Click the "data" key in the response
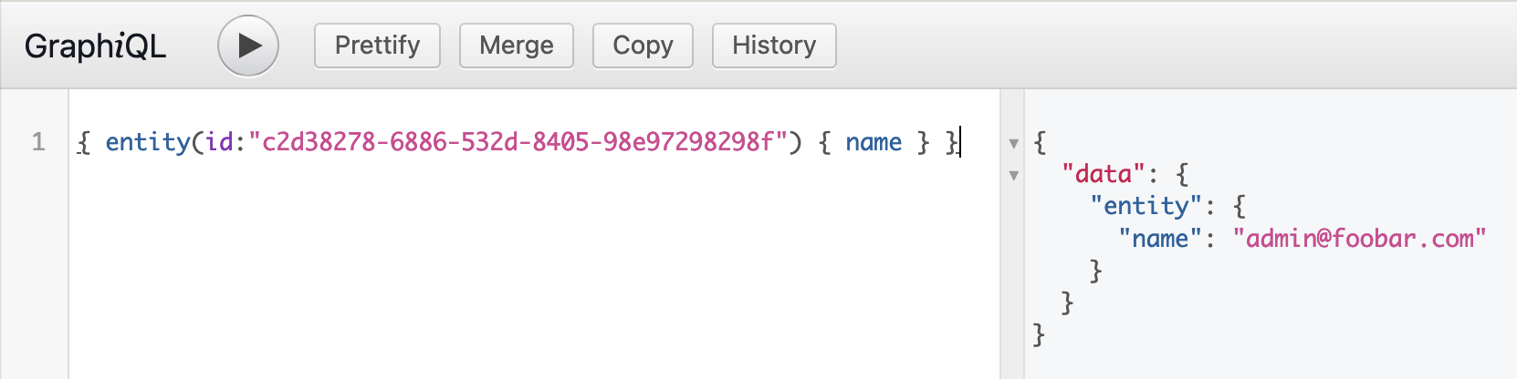This screenshot has width=1517, height=379. 1103,174
